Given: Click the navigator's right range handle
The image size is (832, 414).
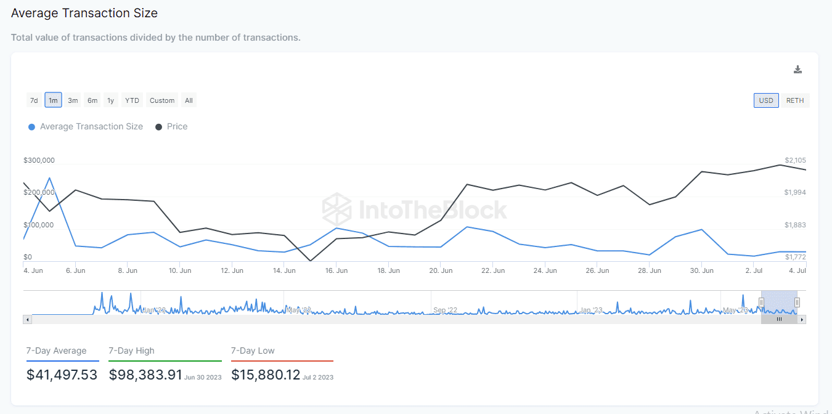Looking at the screenshot, I should click(x=797, y=302).
